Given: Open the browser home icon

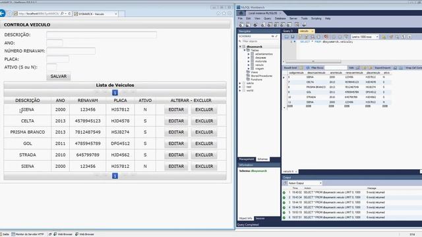Looking at the screenshot, I should (218, 13).
